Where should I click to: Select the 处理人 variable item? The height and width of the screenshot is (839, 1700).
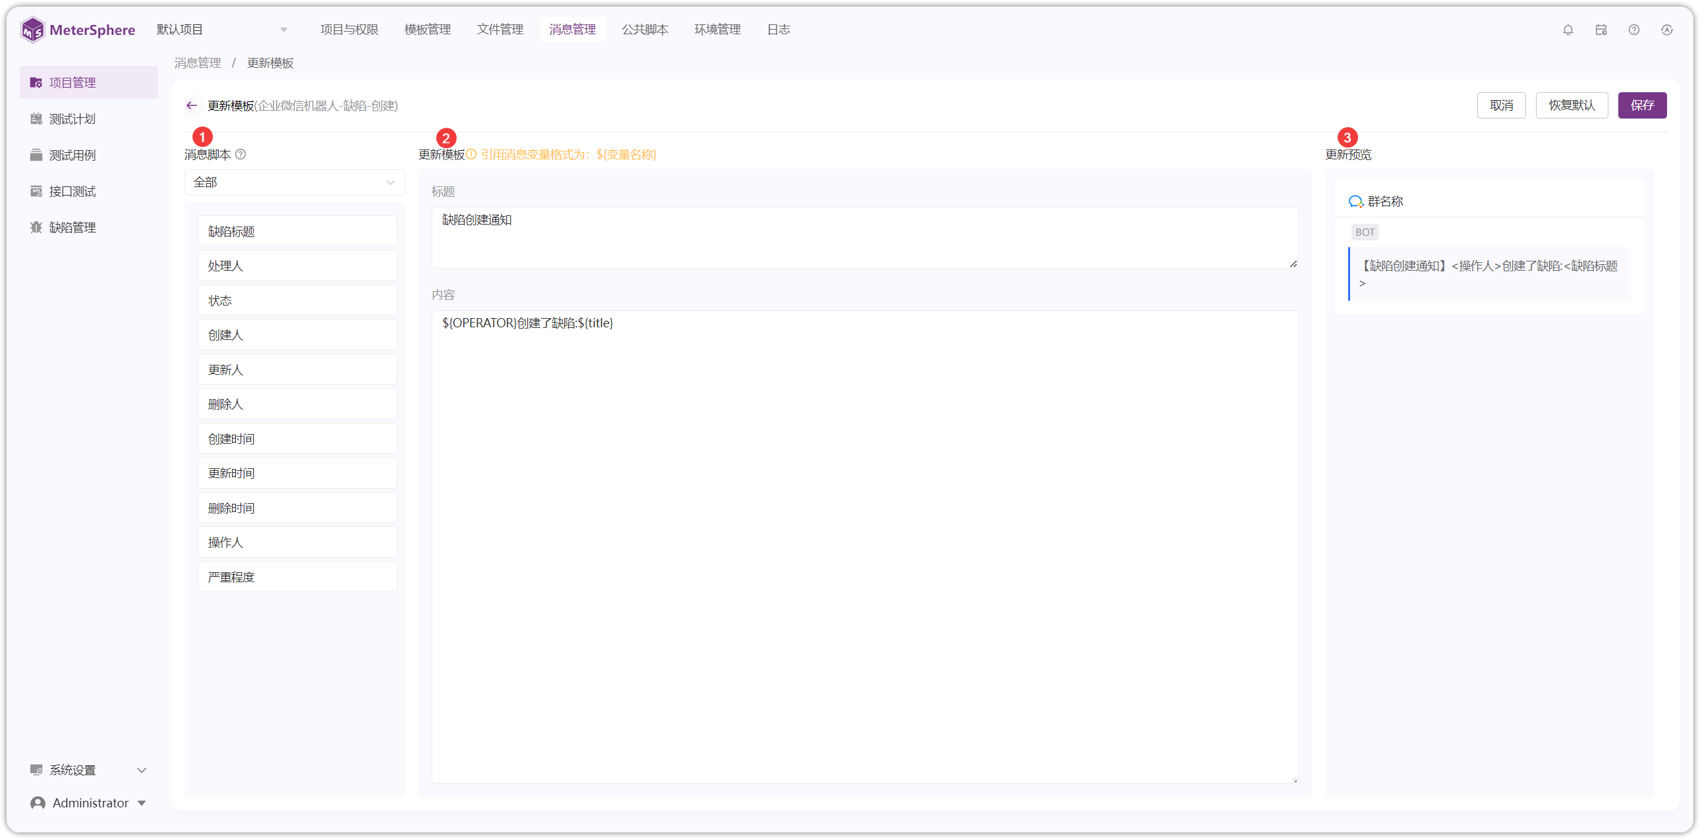point(297,266)
